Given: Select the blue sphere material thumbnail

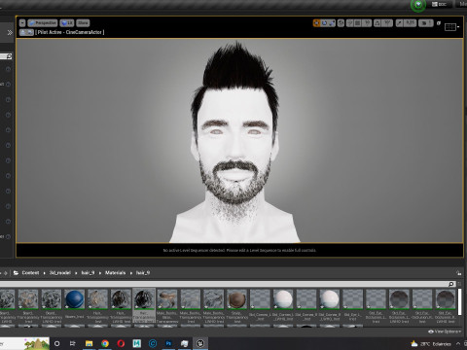Looking at the screenshot, I should (x=75, y=299).
